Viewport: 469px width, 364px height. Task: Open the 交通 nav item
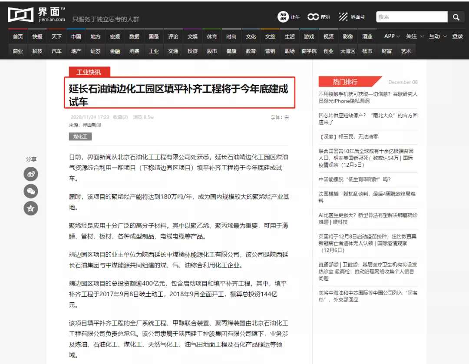point(173,51)
